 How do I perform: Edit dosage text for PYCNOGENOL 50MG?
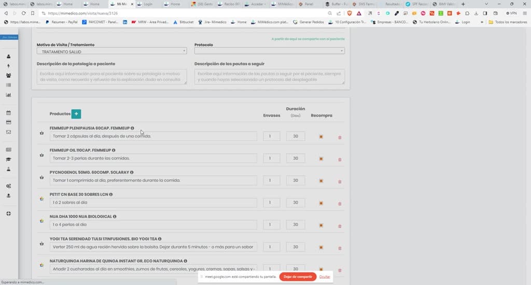153,180
